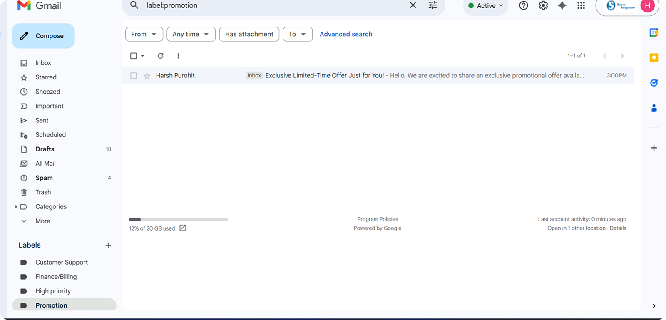Tick the checkbox for Harsh Purohit's email
This screenshot has width=666, height=320.
coord(134,76)
